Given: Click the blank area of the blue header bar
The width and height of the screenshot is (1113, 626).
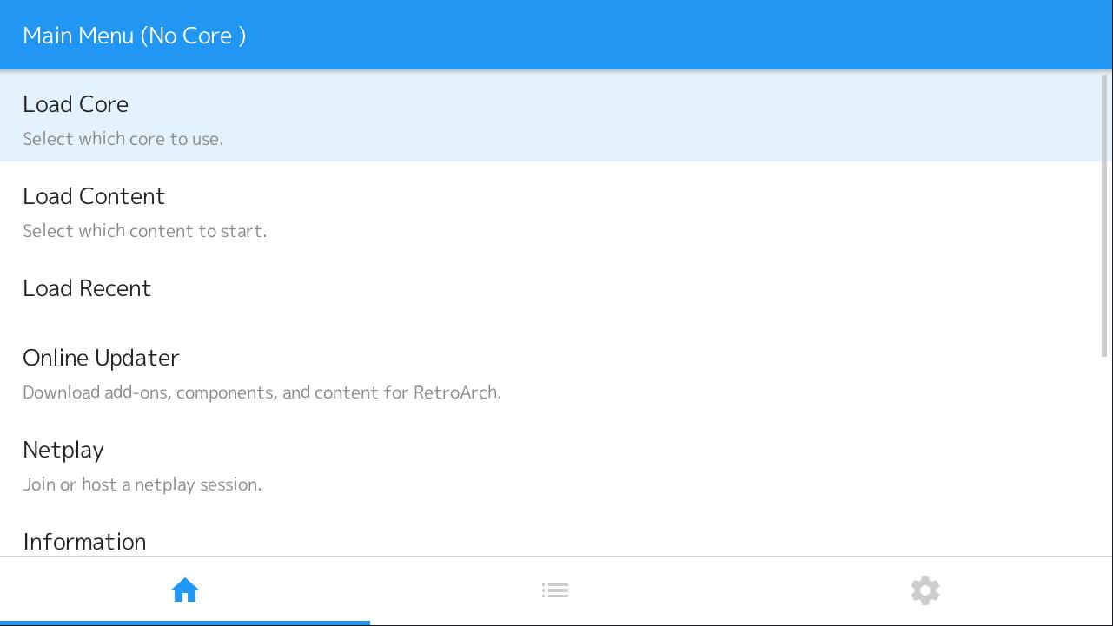Looking at the screenshot, I should pos(695,36).
